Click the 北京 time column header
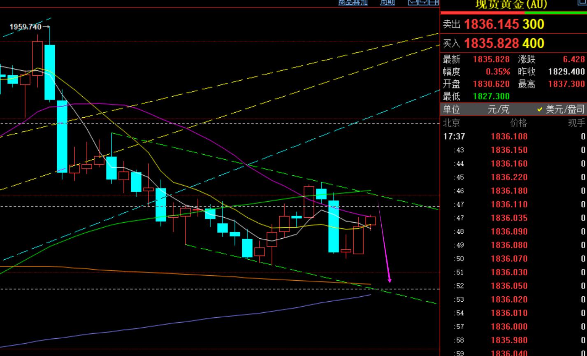587x356 pixels. point(451,123)
